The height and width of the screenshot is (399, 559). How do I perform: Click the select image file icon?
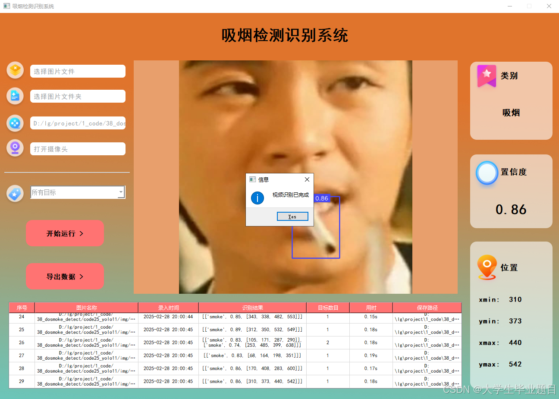[15, 70]
